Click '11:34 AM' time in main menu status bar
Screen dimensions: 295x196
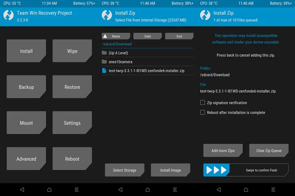[x=49, y=3]
